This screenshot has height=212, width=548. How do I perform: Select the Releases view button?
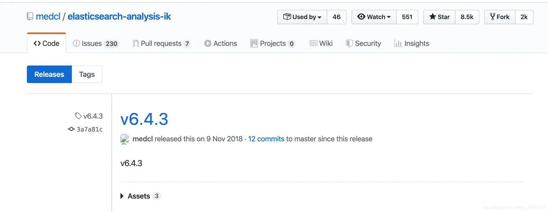49,74
